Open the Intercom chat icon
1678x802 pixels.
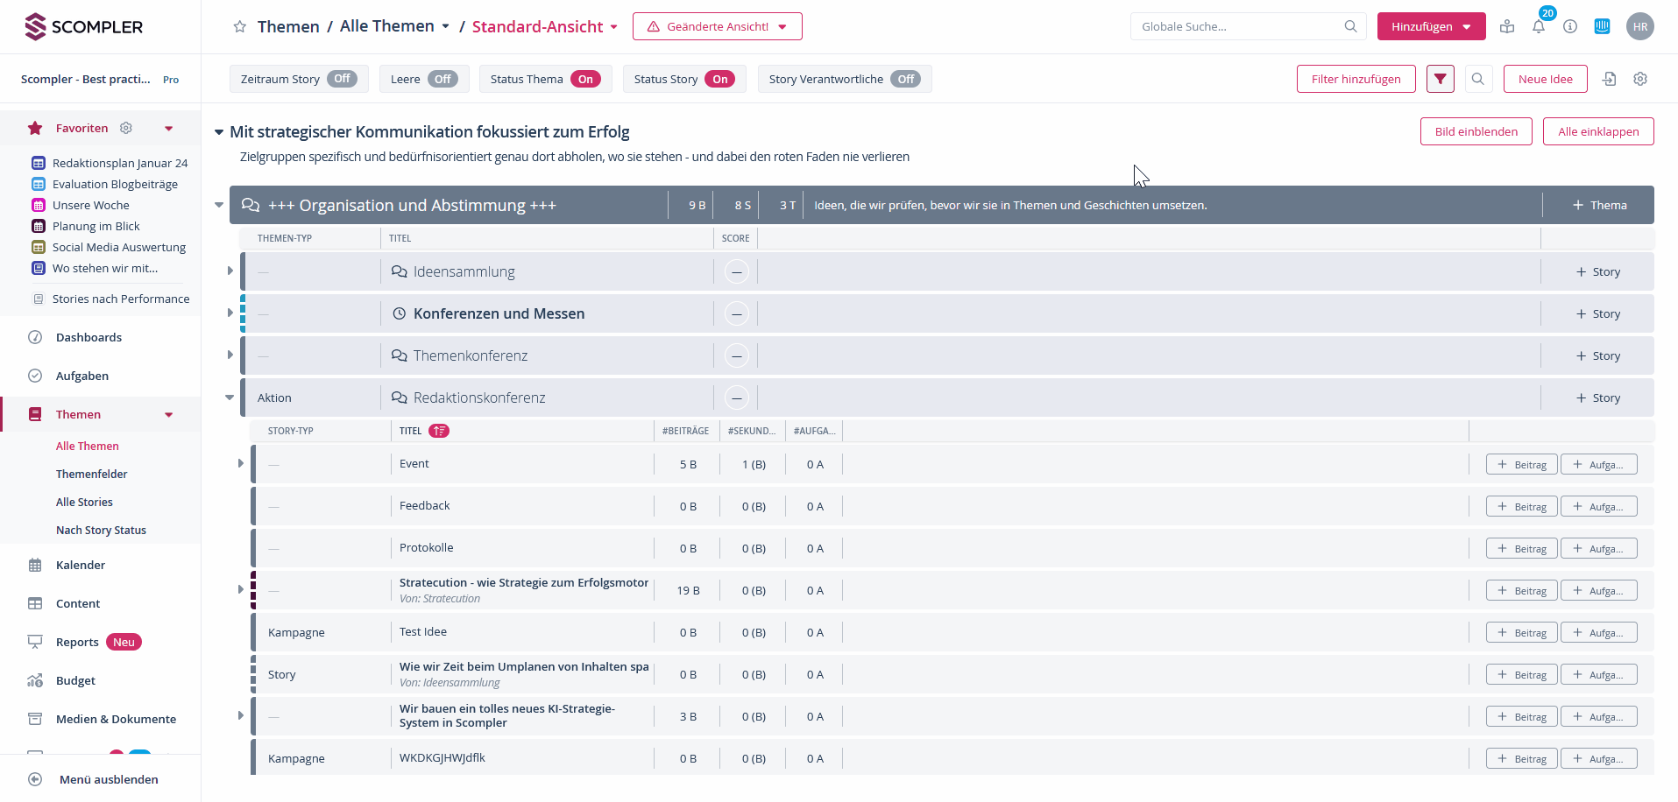(x=1602, y=26)
